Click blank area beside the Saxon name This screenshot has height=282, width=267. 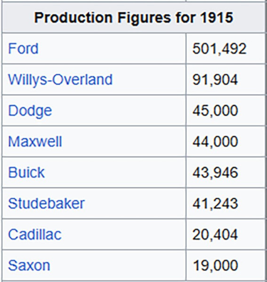tap(117, 266)
